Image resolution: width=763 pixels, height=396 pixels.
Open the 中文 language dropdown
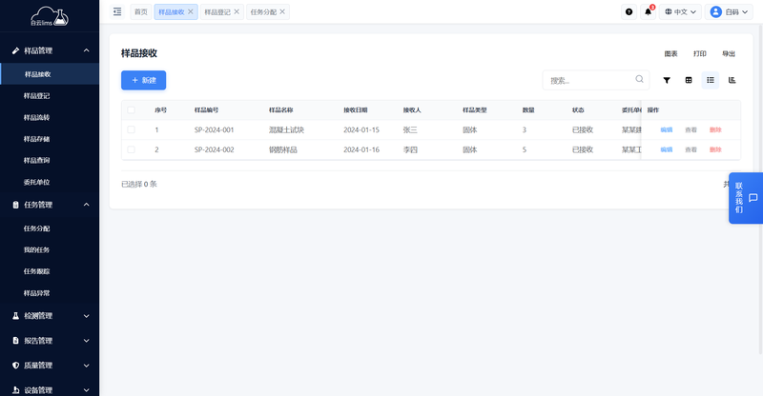click(681, 11)
